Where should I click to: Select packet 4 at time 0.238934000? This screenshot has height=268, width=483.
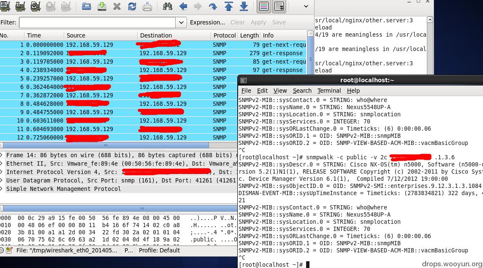(153, 70)
